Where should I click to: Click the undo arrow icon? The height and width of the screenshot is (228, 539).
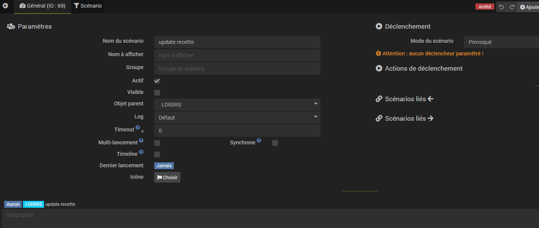click(501, 7)
